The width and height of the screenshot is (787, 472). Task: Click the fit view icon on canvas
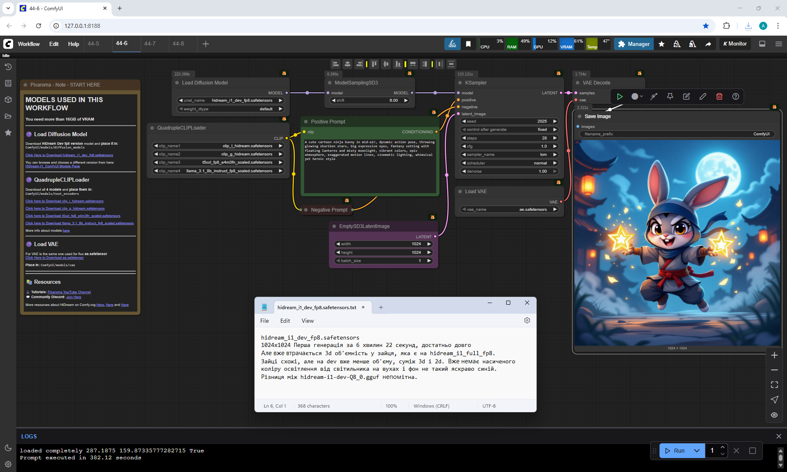point(774,385)
